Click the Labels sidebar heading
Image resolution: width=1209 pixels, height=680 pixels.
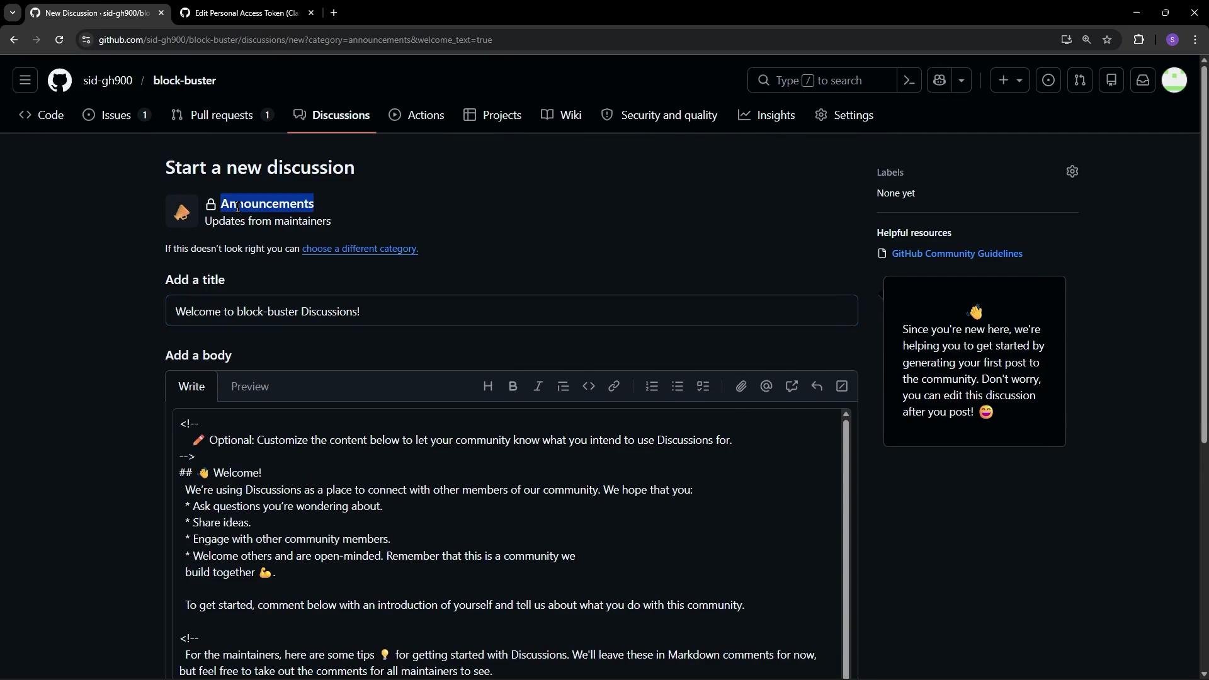890,172
